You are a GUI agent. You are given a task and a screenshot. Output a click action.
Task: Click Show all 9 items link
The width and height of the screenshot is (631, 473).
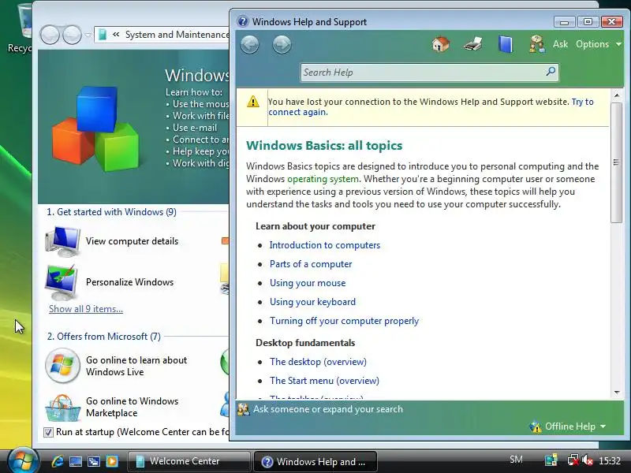tap(86, 309)
